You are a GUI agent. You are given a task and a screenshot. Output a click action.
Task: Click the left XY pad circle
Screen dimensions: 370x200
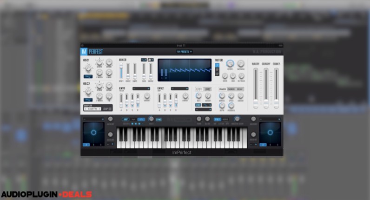pyautogui.click(x=93, y=133)
